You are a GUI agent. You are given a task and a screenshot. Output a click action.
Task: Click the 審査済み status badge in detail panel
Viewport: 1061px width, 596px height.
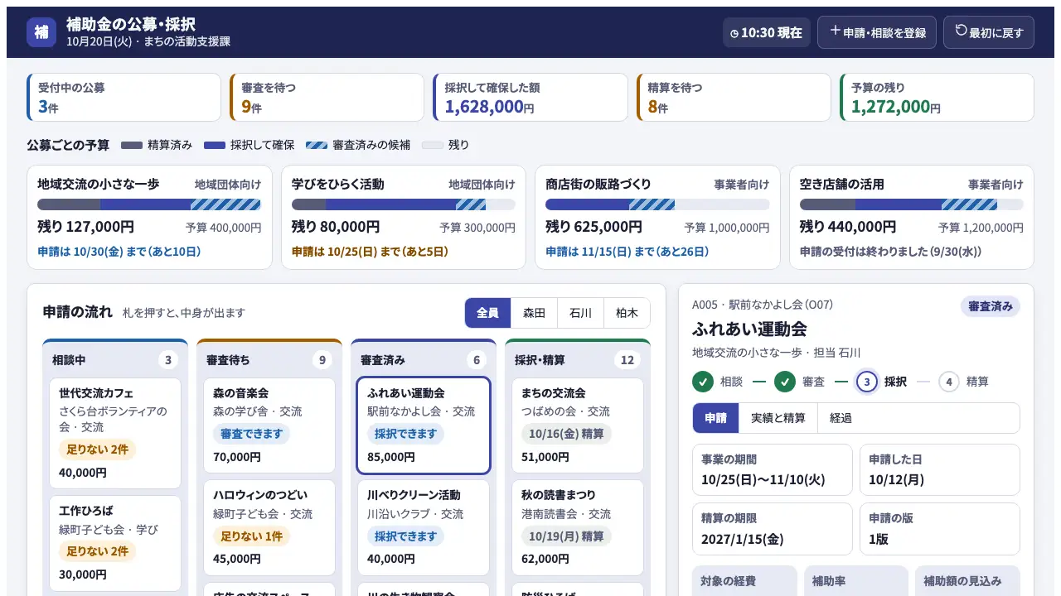[x=991, y=306]
